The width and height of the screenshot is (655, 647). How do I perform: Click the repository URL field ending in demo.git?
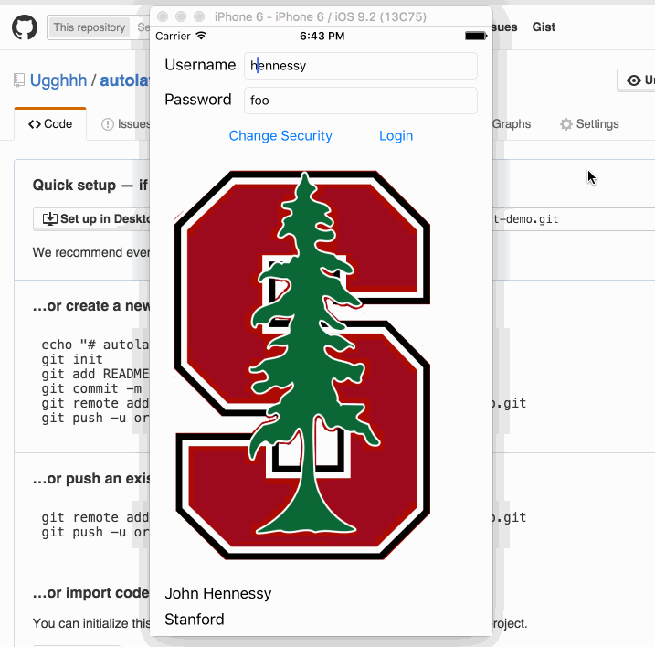[573, 219]
